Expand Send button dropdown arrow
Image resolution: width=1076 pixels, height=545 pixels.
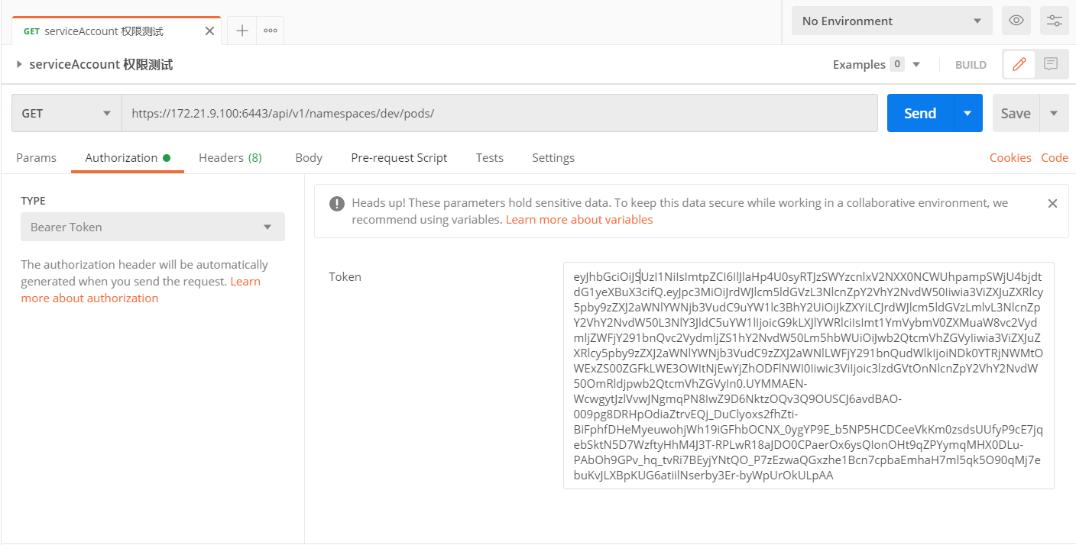pos(967,113)
